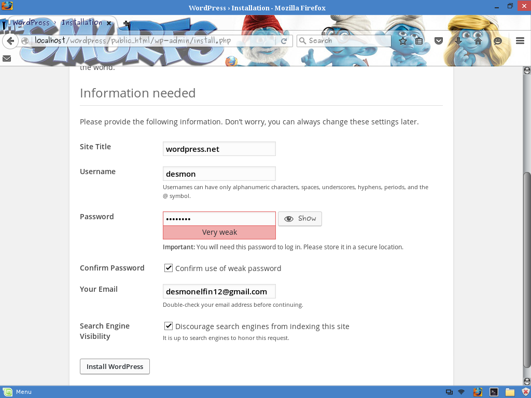Click the update shield tray icon
Image resolution: width=531 pixels, height=398 pixels.
525,392
